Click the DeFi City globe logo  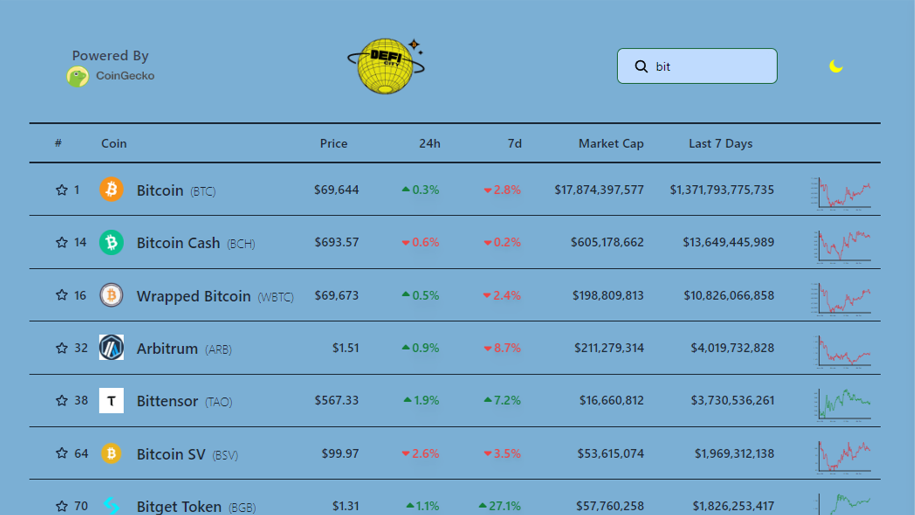(386, 66)
